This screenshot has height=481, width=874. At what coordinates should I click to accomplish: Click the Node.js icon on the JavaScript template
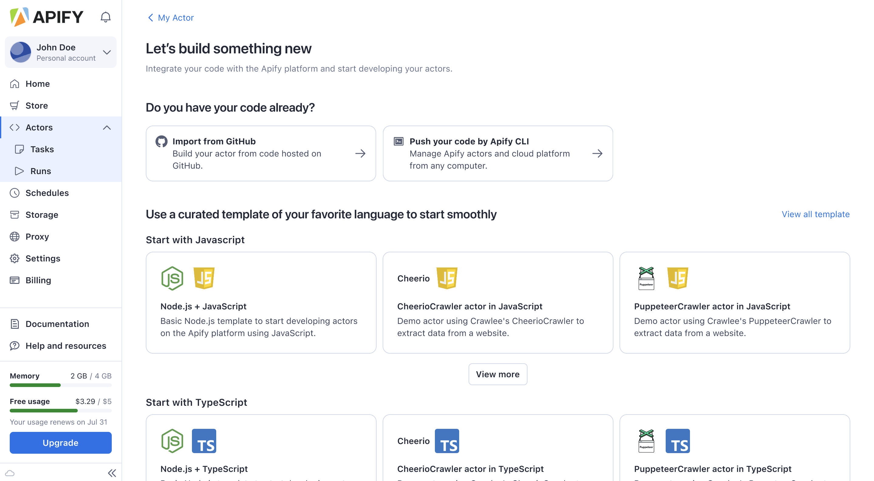[x=172, y=278]
